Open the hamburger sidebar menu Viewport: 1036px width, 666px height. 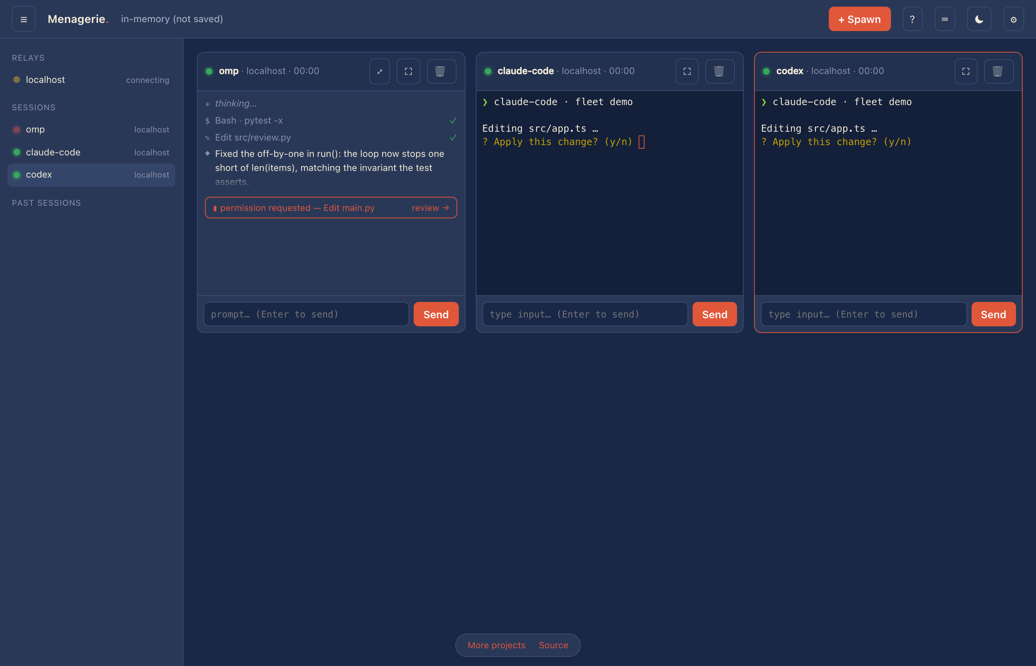point(24,19)
